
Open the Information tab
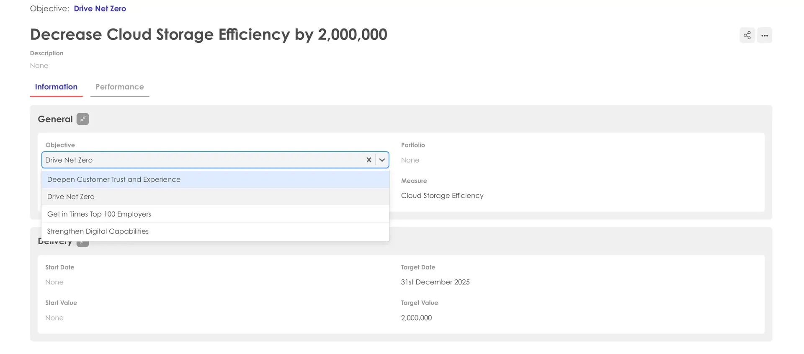[x=56, y=87]
